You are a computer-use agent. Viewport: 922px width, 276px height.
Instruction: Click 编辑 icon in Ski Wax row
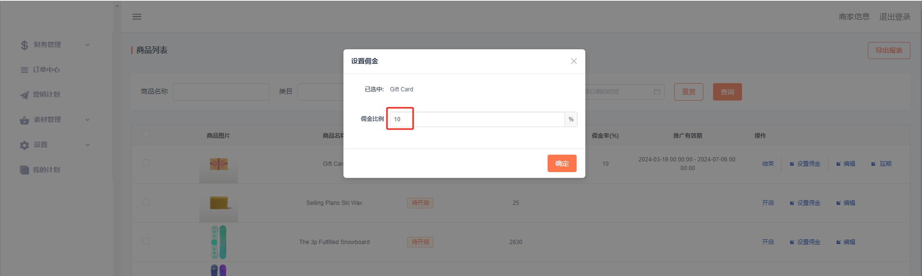[x=838, y=203]
